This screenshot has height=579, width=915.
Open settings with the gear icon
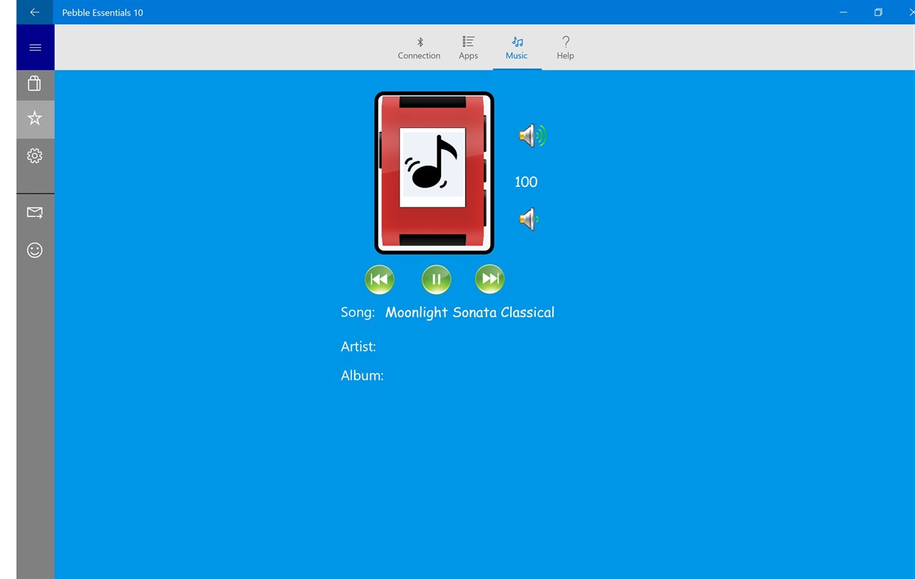(x=35, y=155)
